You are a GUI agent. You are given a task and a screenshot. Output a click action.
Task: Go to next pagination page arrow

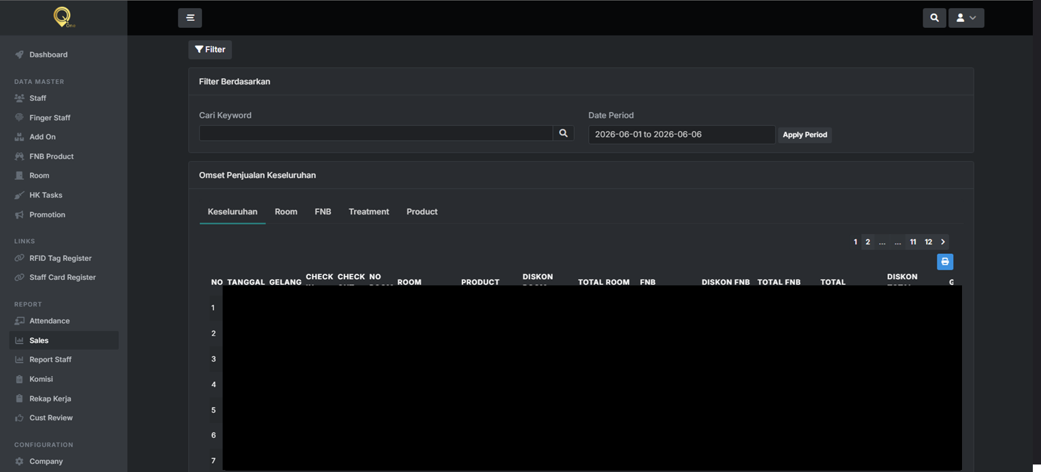point(943,242)
